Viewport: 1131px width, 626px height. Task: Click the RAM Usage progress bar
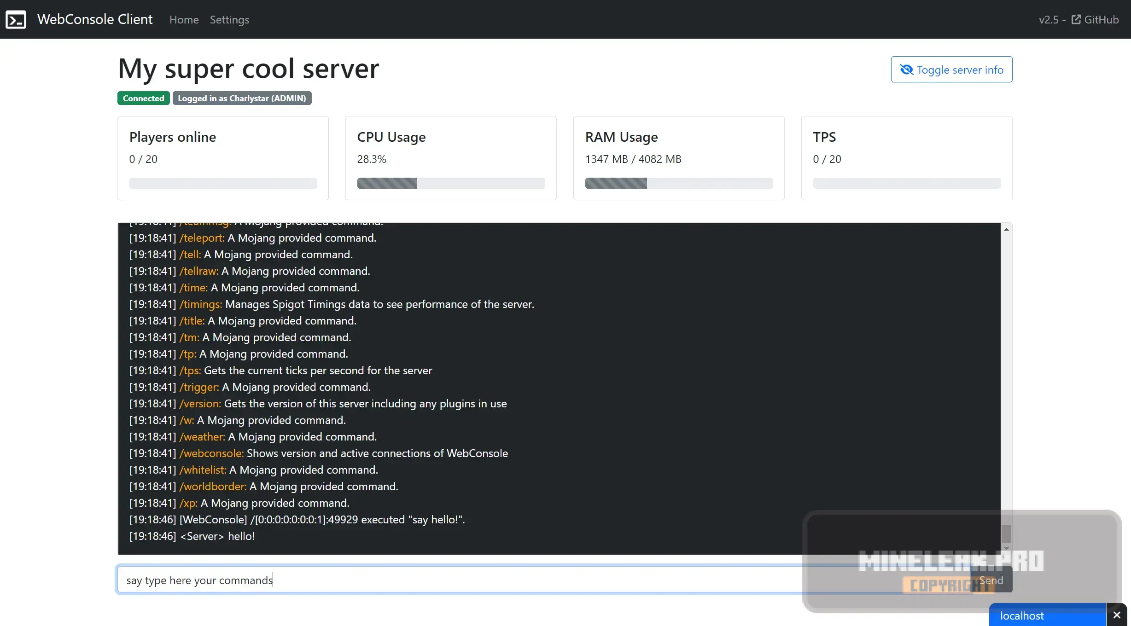679,183
